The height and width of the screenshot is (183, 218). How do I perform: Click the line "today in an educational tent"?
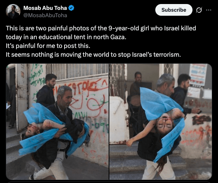[x=66, y=37]
